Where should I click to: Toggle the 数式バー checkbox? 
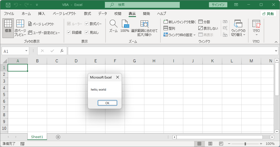click(x=86, y=24)
